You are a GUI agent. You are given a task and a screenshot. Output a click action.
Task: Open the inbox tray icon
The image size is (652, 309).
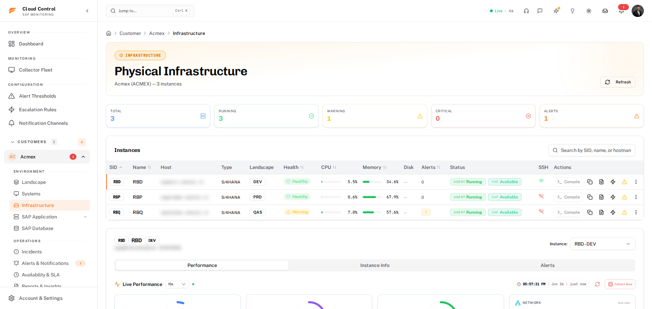click(x=605, y=11)
